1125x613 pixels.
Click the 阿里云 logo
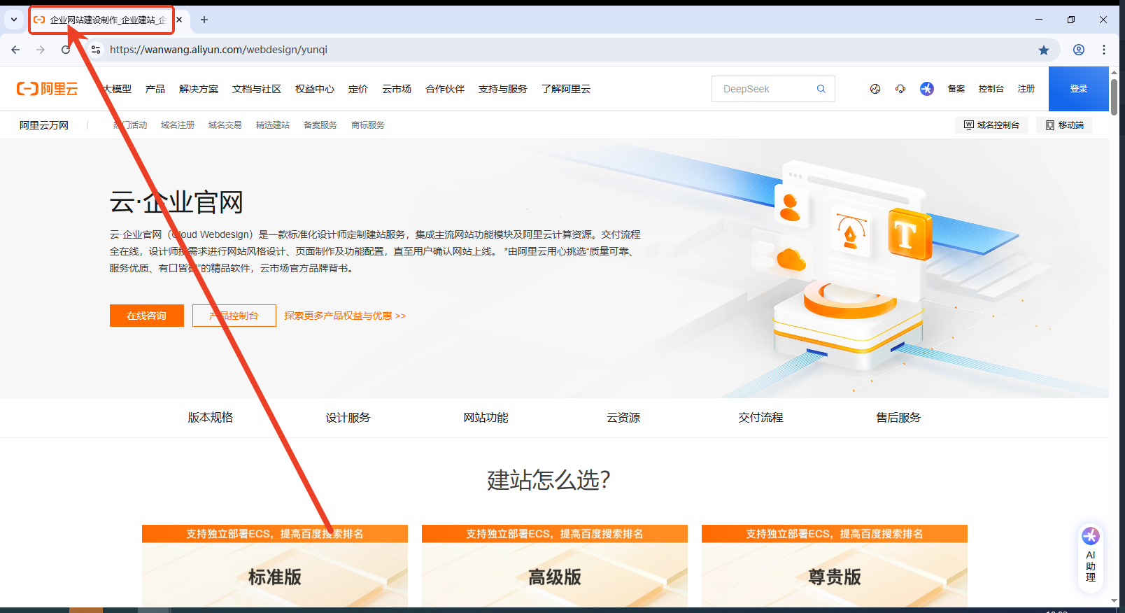[x=48, y=89]
